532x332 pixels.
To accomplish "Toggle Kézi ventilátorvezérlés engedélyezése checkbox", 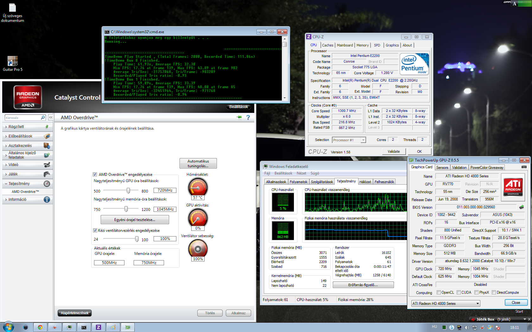I will 95,231.
